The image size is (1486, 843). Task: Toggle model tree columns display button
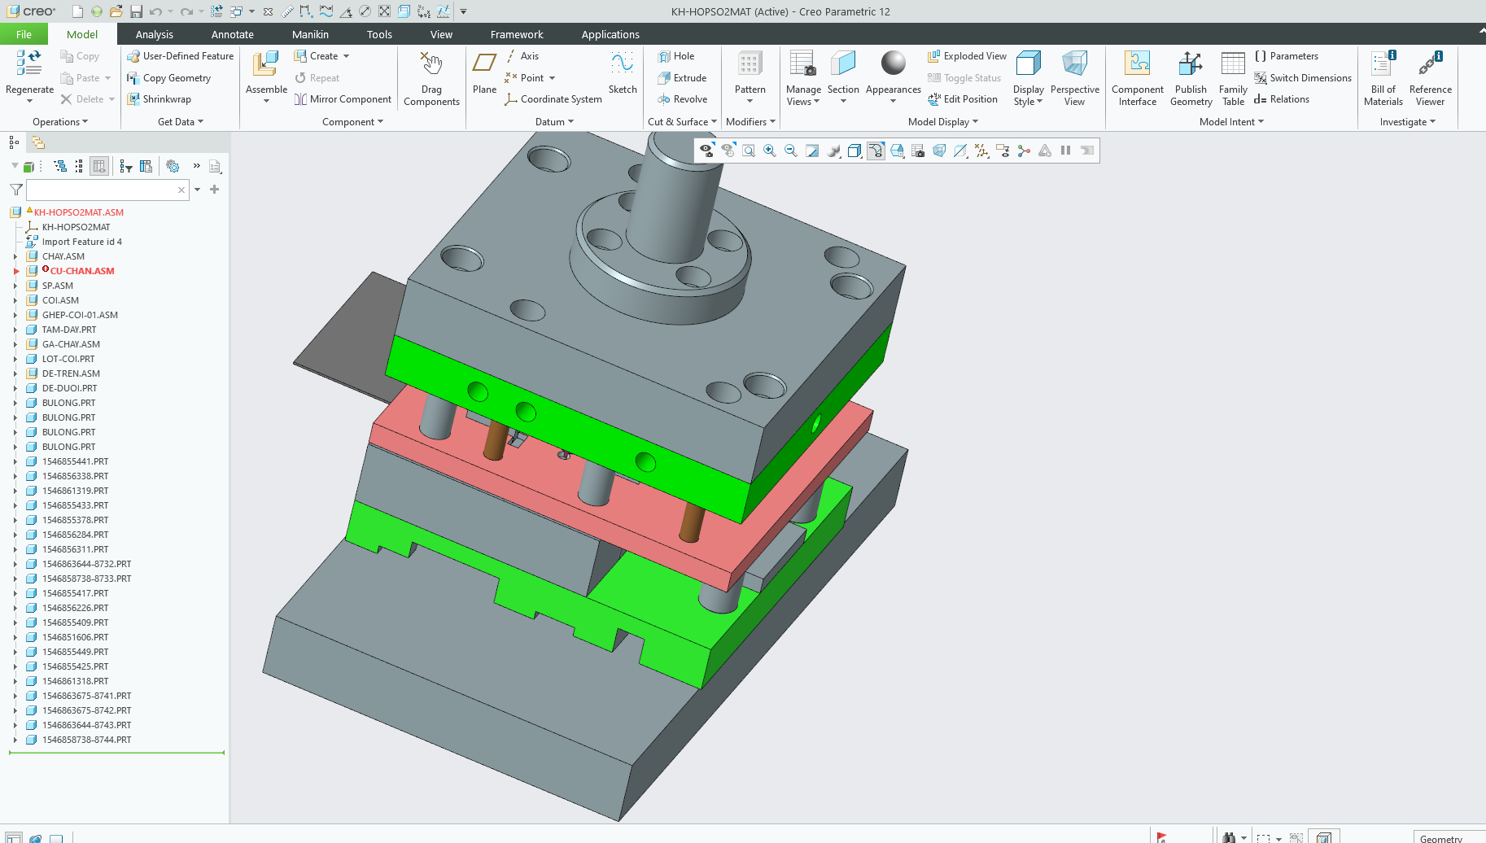pos(99,166)
